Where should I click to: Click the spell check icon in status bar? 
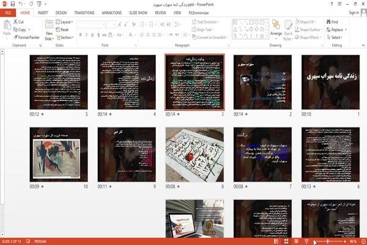click(28, 241)
